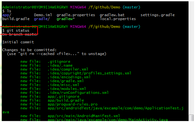Click the 'Initial commit' line
The width and height of the screenshot is (195, 122).
[18, 42]
